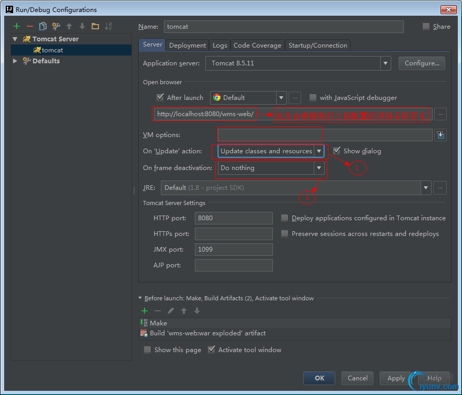Expand the VM options field icon
Viewport: 462px width, 395px height.
[441, 135]
